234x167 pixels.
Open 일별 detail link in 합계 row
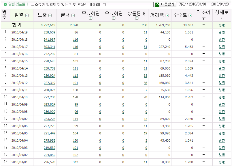(222, 25)
